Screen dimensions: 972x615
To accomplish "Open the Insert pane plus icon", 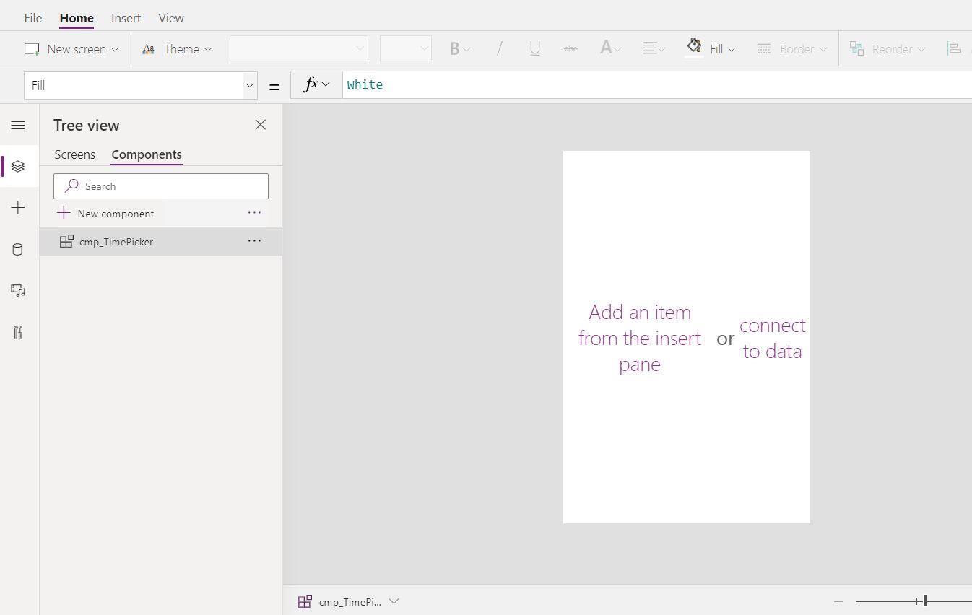I will point(18,208).
